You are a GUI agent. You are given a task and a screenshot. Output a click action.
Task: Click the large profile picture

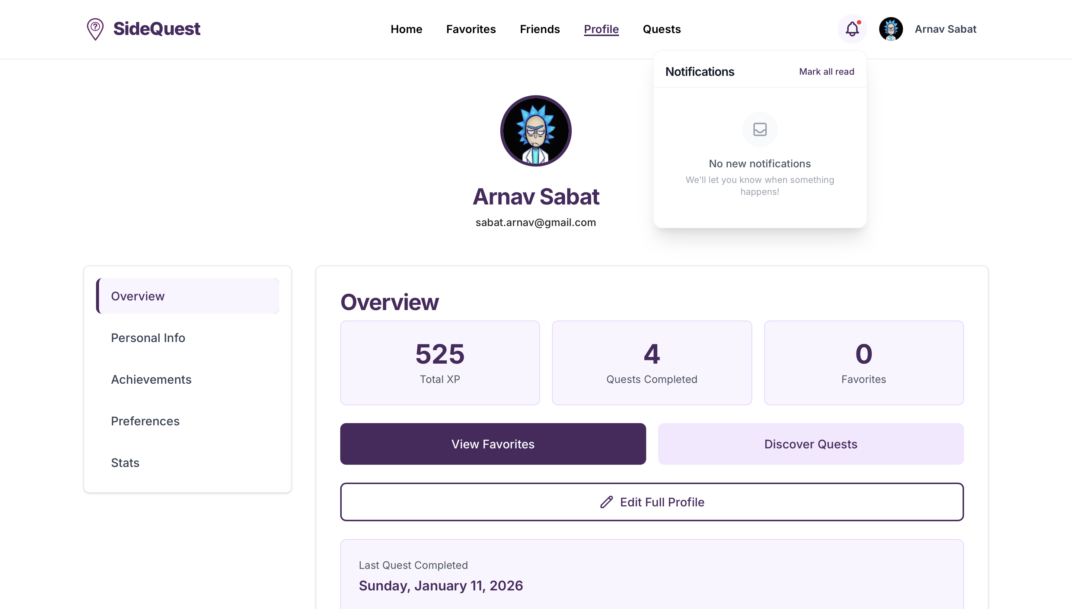[x=536, y=131]
